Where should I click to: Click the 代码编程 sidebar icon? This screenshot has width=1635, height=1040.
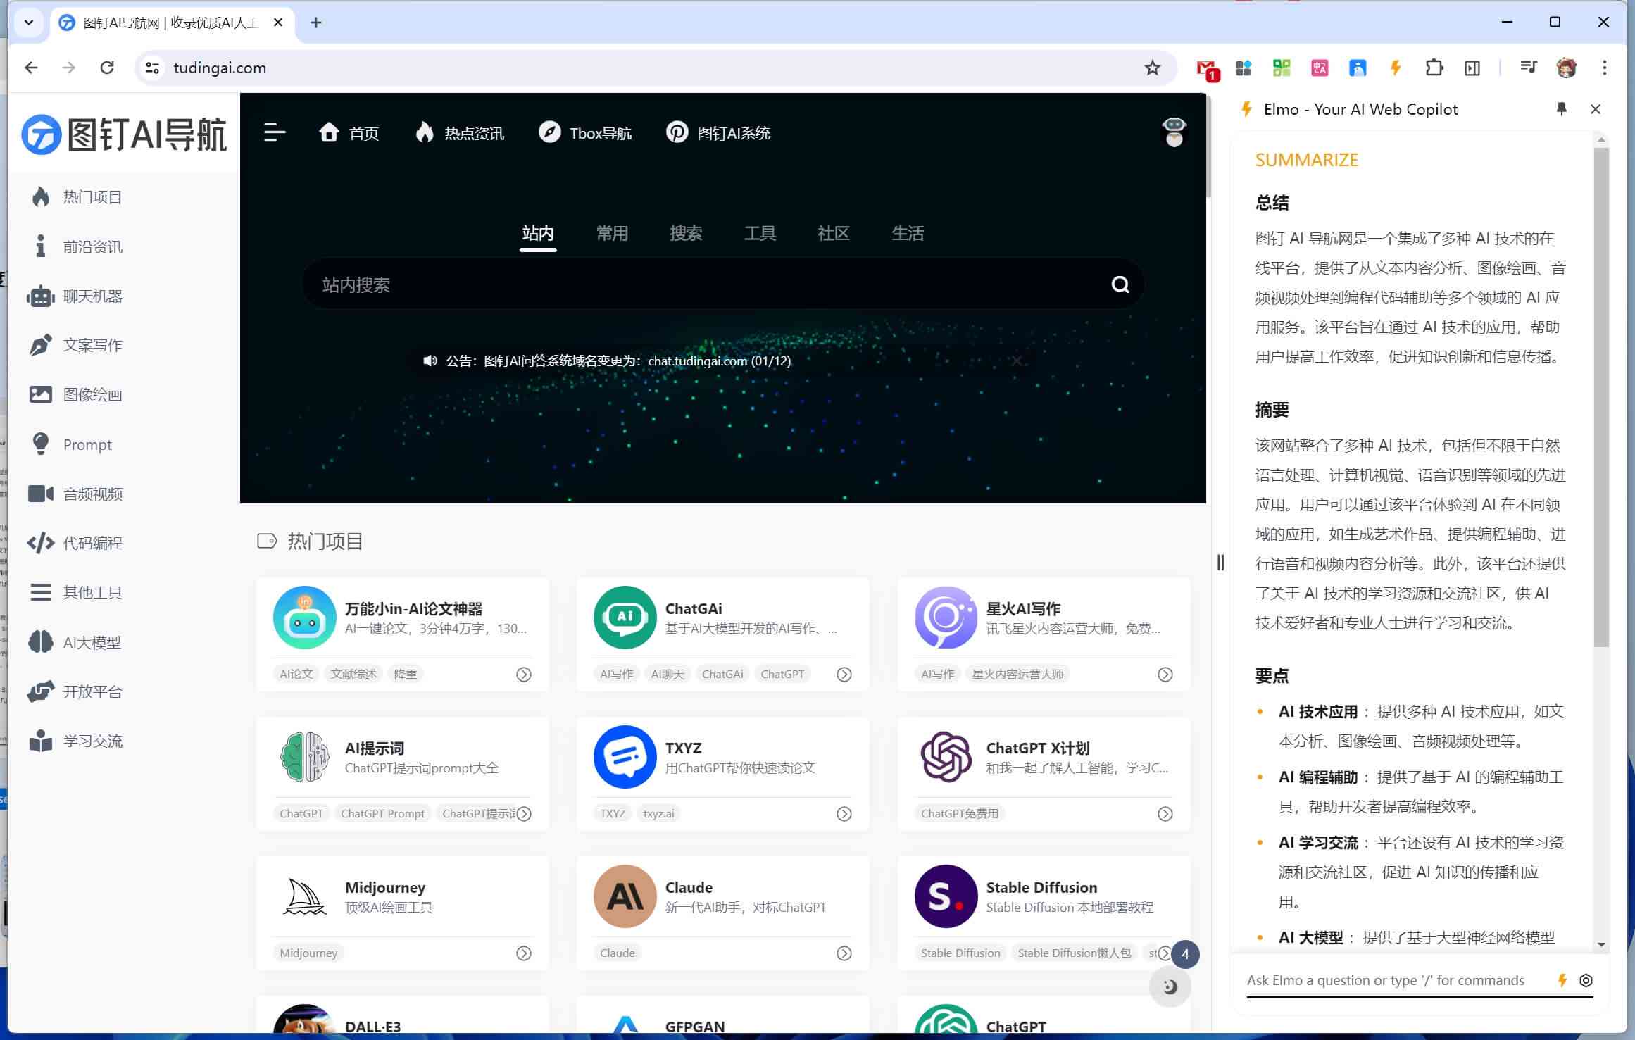[43, 543]
